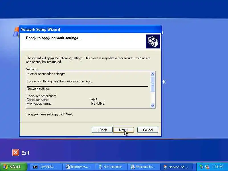228x171 pixels.
Task: Click the command prompt icon on taskbar
Action: tap(35, 167)
